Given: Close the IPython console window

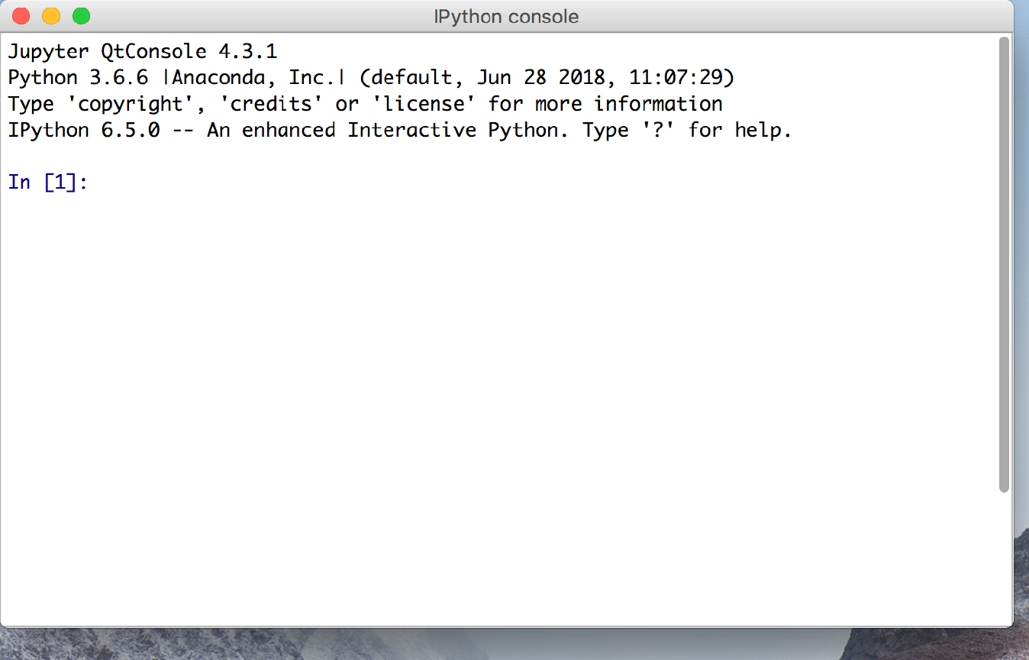Looking at the screenshot, I should [x=21, y=16].
